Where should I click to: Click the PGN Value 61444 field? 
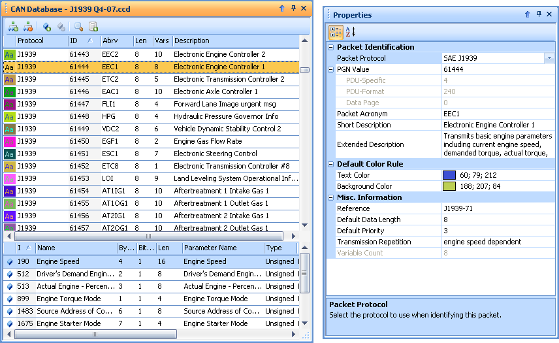(x=498, y=69)
